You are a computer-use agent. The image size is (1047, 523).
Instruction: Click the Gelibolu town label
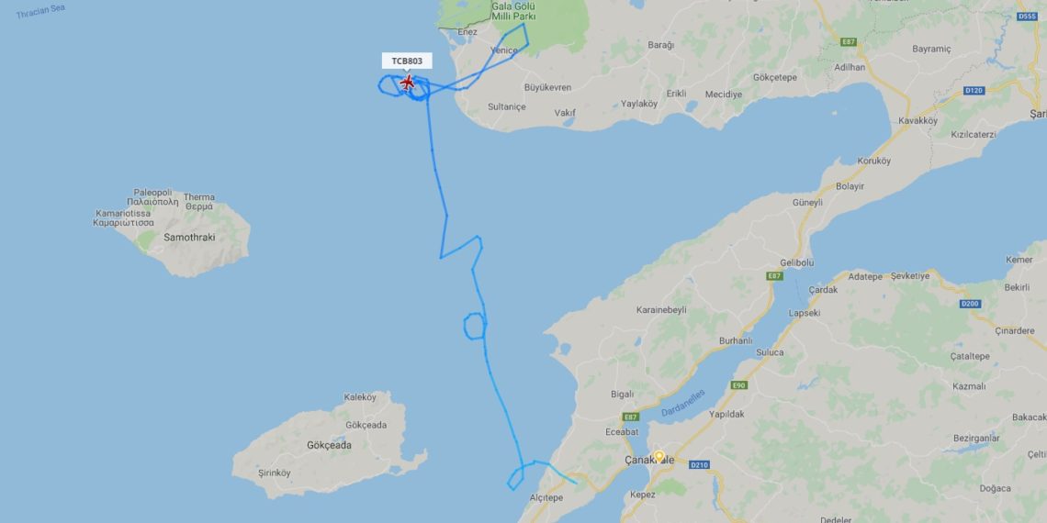click(x=796, y=262)
